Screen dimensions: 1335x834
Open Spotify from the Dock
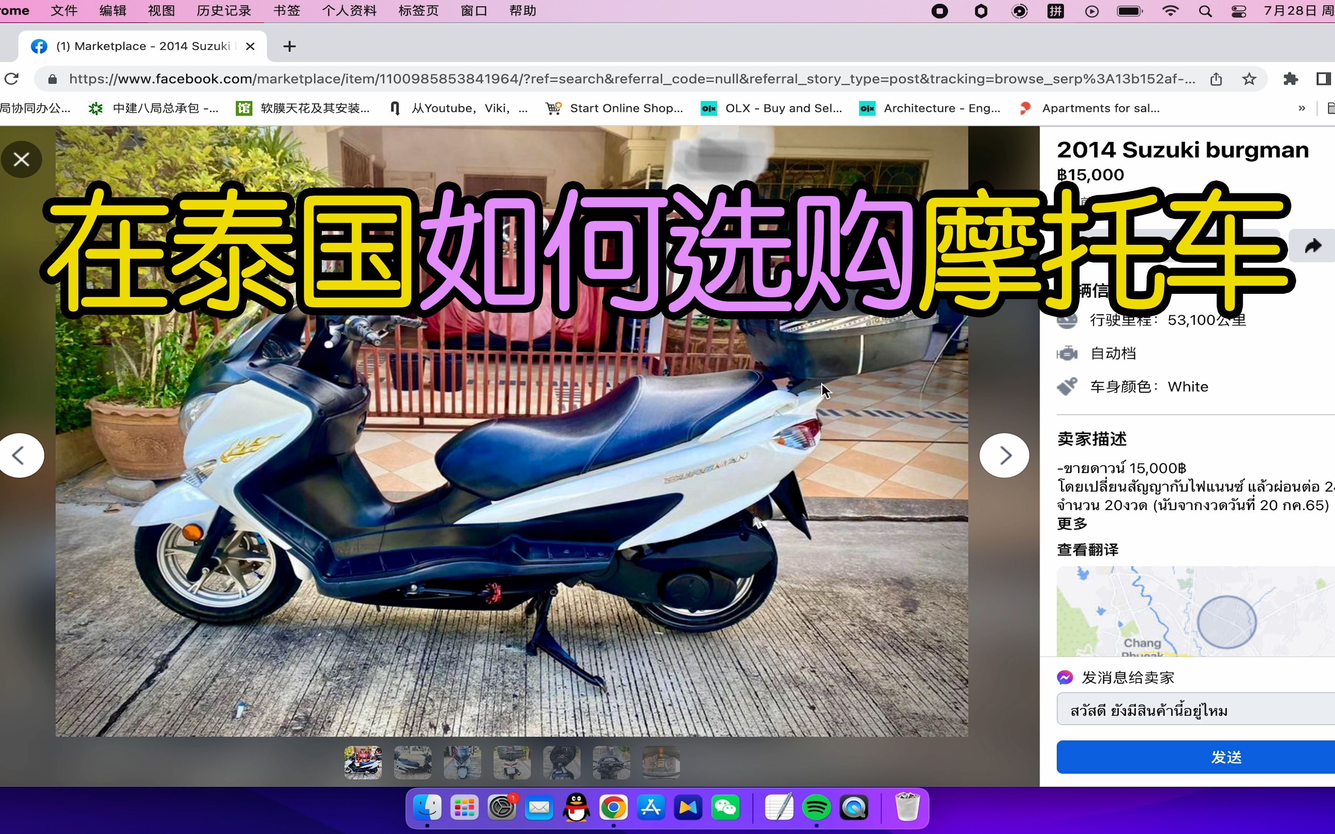[817, 808]
